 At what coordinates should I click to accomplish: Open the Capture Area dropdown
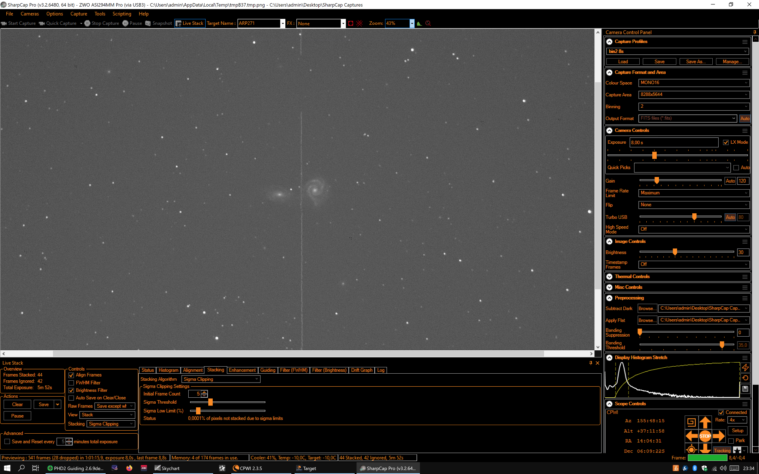click(694, 95)
